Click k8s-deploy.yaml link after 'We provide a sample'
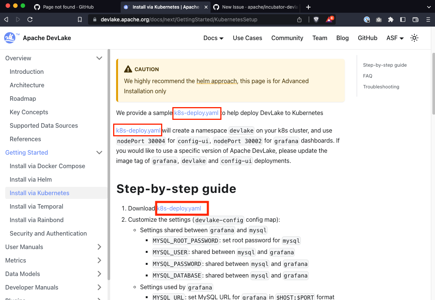 click(x=196, y=113)
